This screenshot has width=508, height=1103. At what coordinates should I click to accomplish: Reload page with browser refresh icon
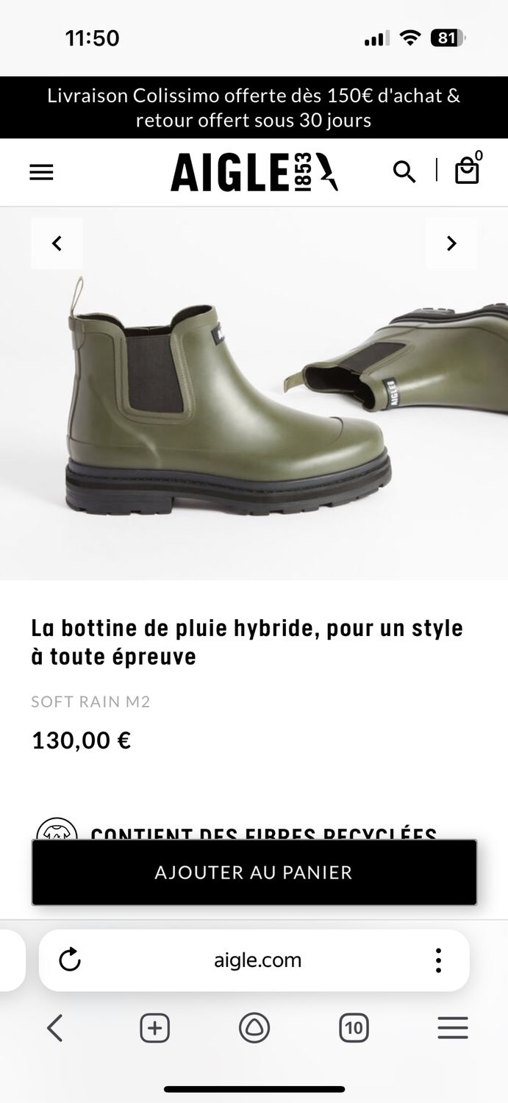(70, 960)
